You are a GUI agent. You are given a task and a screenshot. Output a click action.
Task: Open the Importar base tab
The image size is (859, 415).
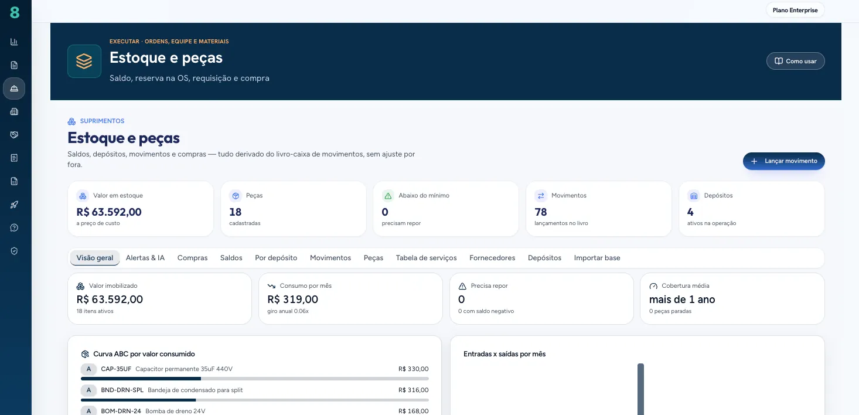tap(597, 258)
